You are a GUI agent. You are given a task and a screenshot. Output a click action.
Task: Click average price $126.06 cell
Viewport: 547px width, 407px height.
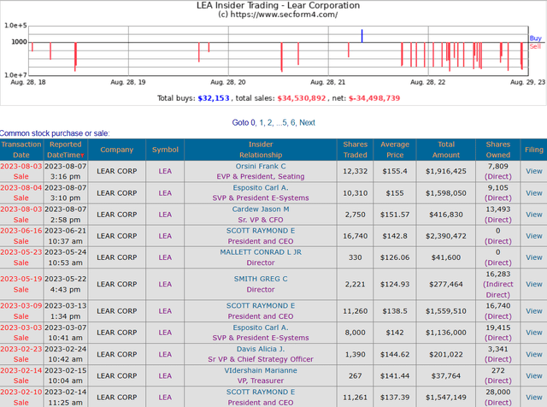tap(395, 257)
